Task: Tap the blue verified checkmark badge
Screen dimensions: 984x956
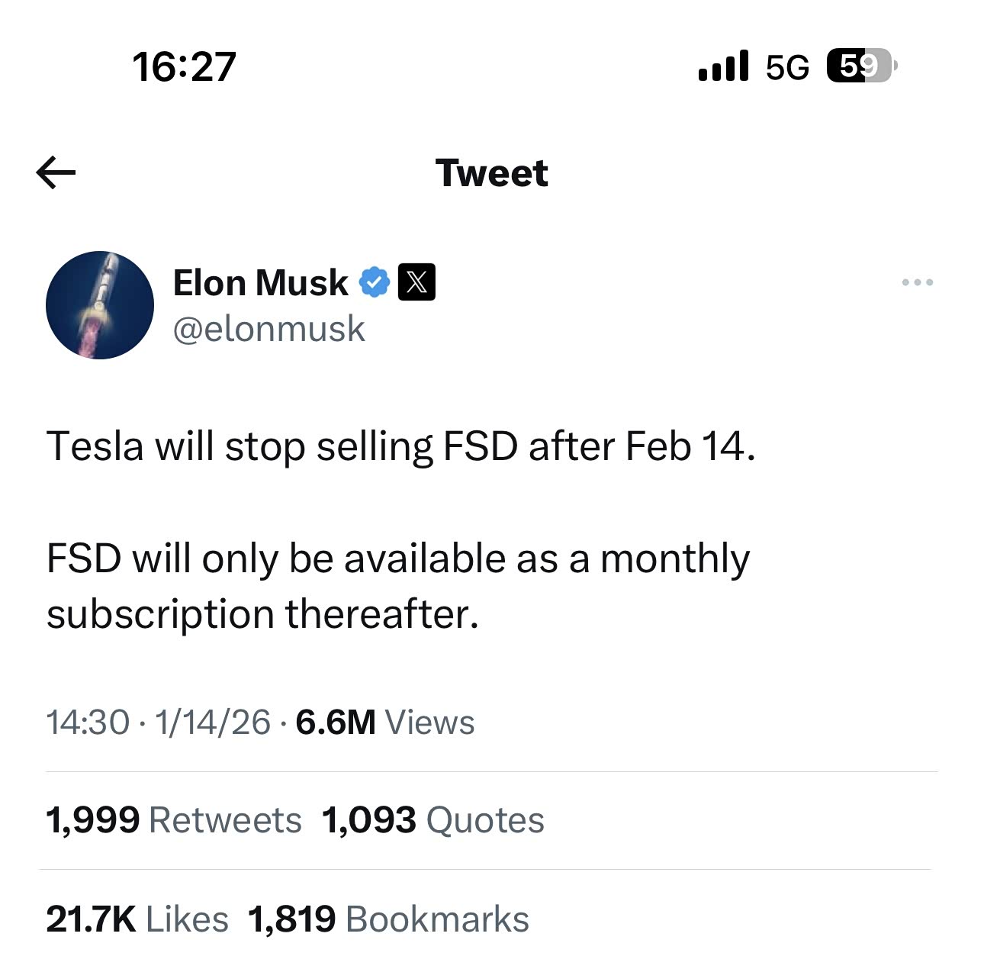Action: (374, 283)
